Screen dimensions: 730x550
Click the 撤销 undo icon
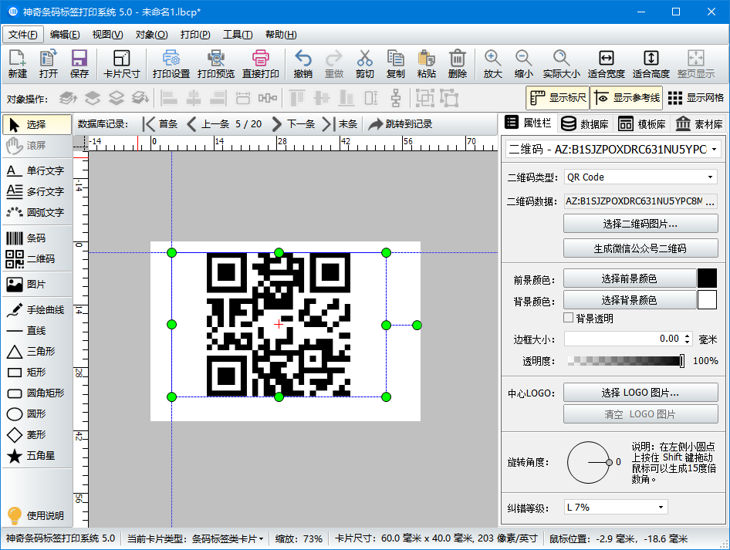(303, 64)
